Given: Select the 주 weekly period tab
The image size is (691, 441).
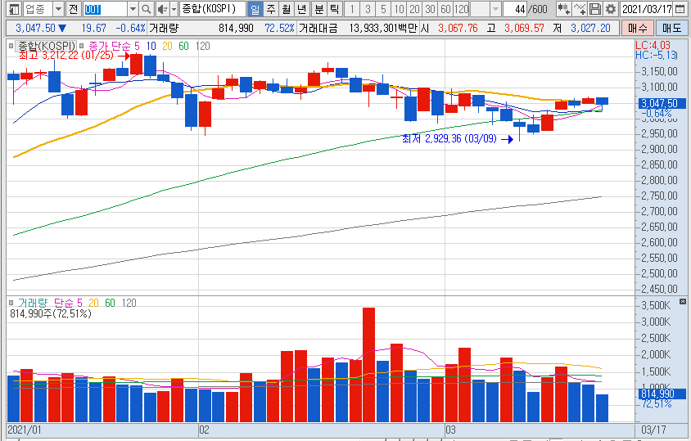Looking at the screenshot, I should click(x=271, y=8).
